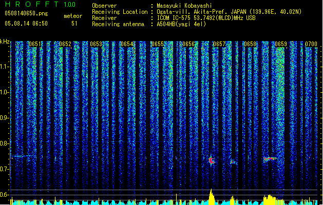Click the 0.7 kHz axis label
Screen dimensions: 323x205
[x=5, y=169]
